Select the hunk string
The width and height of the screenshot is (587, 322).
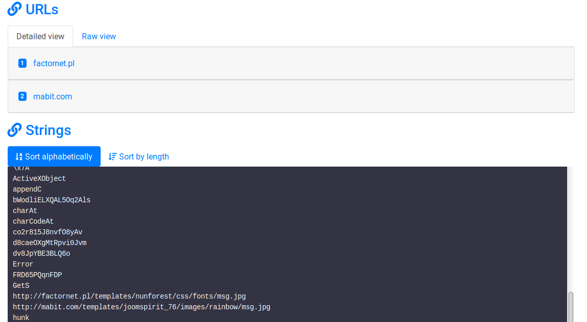point(21,317)
